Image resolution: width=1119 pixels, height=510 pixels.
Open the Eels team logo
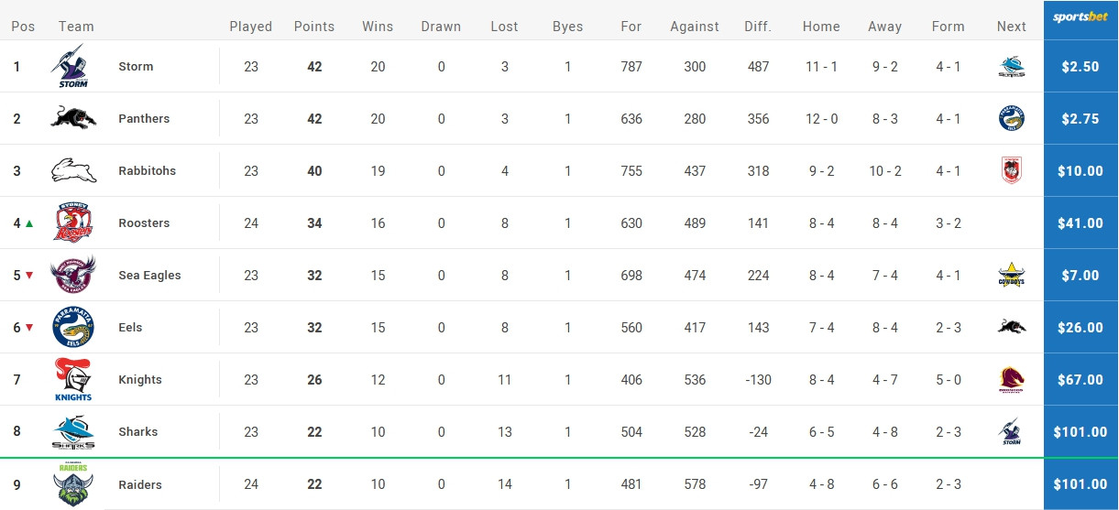pos(73,327)
